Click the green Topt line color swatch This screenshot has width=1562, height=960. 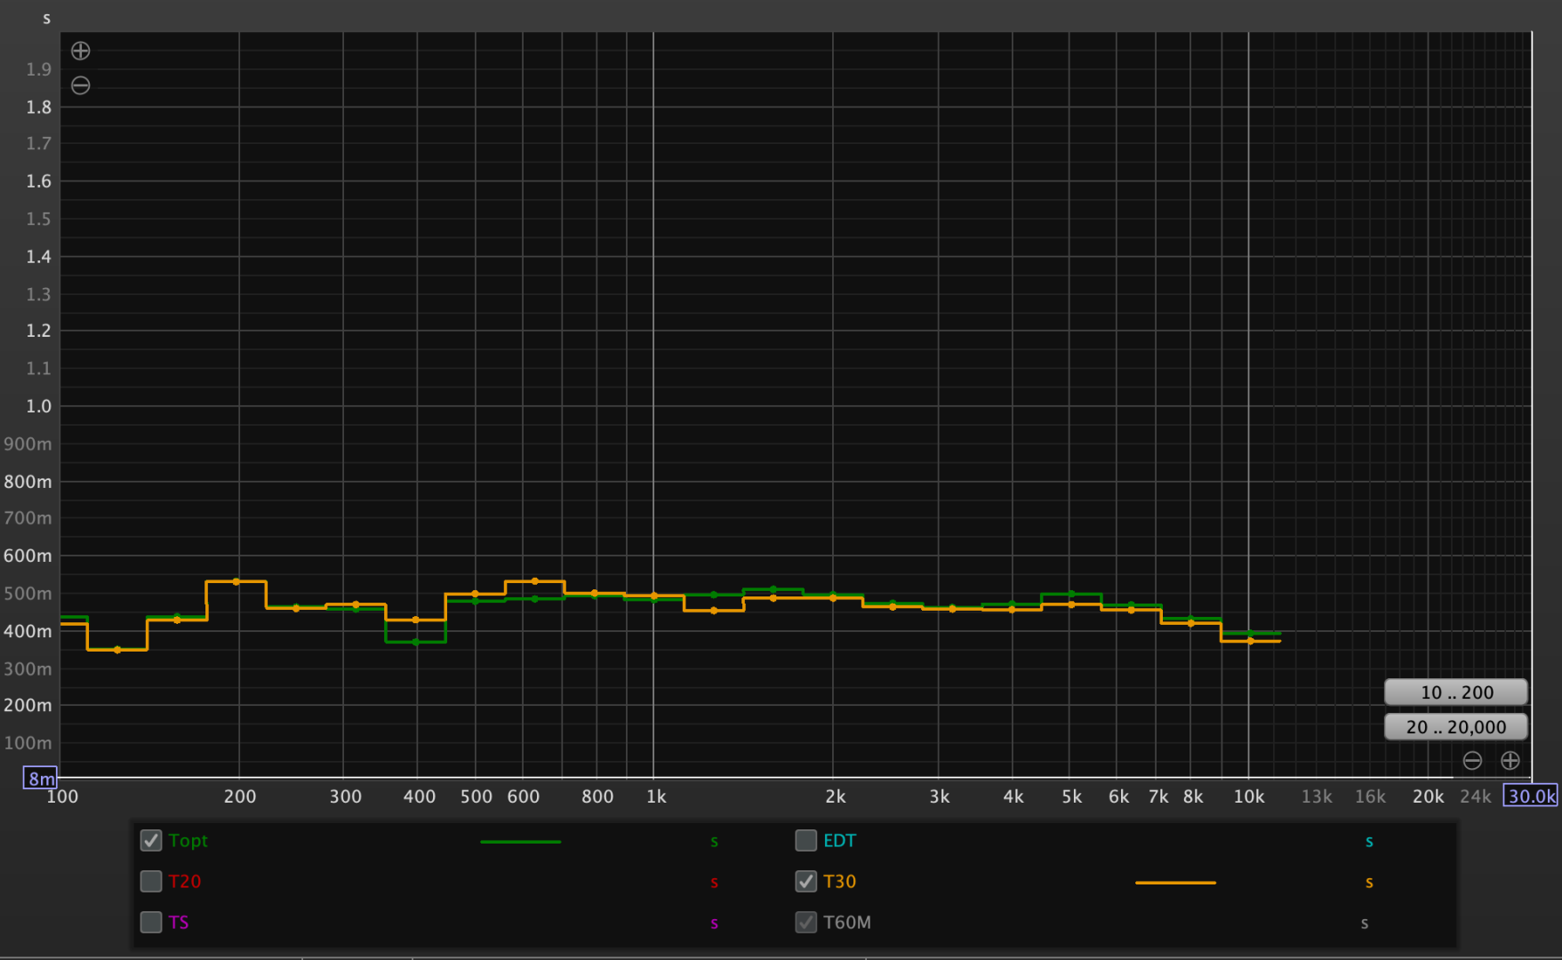(520, 842)
